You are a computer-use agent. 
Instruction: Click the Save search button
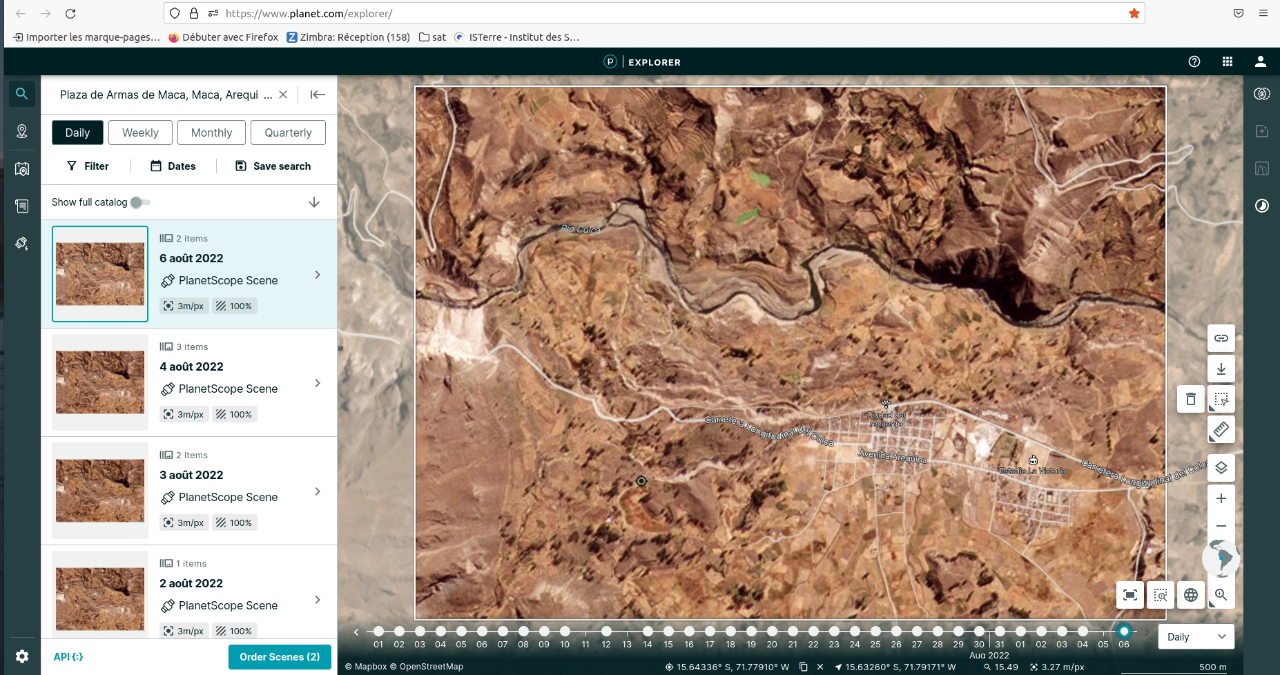click(x=273, y=166)
